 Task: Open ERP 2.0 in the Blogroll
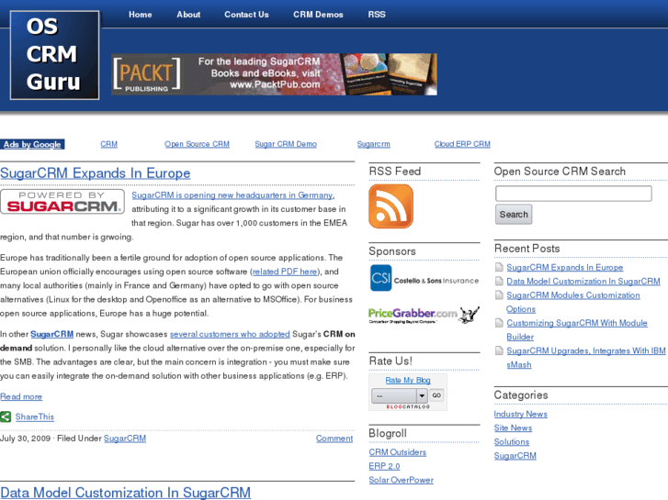click(x=384, y=466)
